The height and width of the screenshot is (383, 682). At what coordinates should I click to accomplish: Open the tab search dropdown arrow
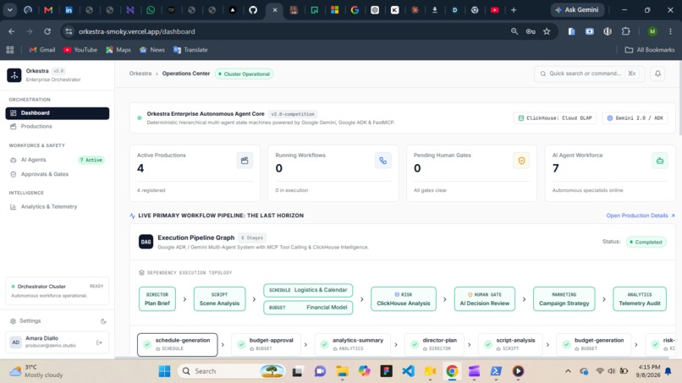point(9,10)
